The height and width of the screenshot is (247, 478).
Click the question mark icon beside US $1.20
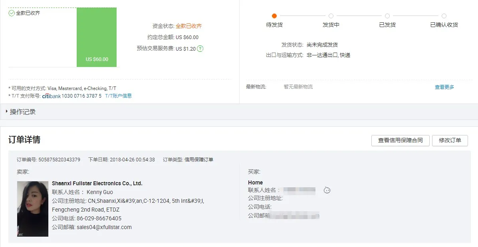pos(200,49)
